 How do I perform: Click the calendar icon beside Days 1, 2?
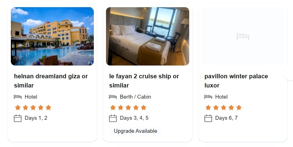tap(18, 118)
